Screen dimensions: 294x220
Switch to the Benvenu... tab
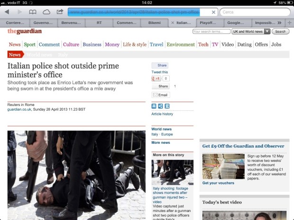[x=71, y=23]
